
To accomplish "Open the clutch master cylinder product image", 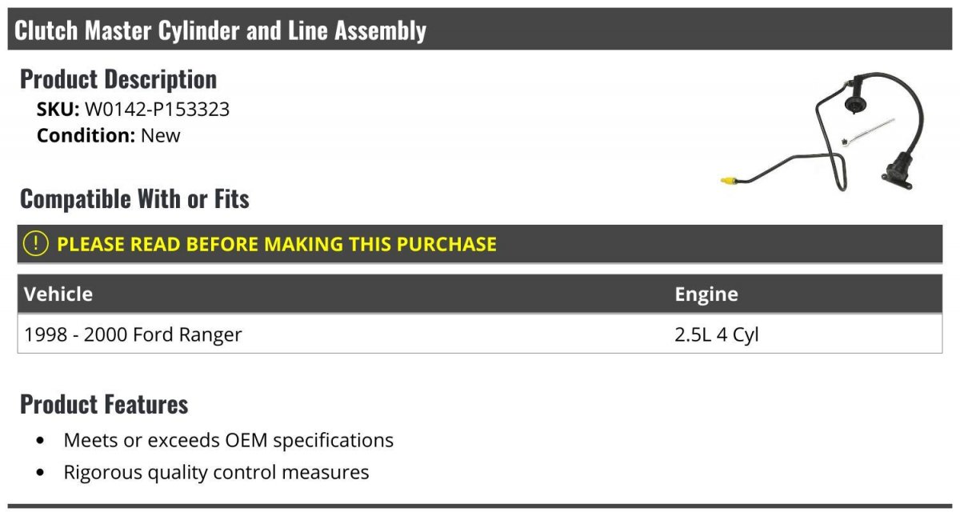I will [x=824, y=133].
